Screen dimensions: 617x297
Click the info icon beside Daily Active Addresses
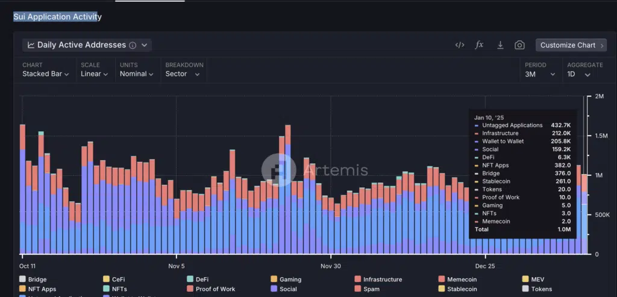click(x=133, y=45)
